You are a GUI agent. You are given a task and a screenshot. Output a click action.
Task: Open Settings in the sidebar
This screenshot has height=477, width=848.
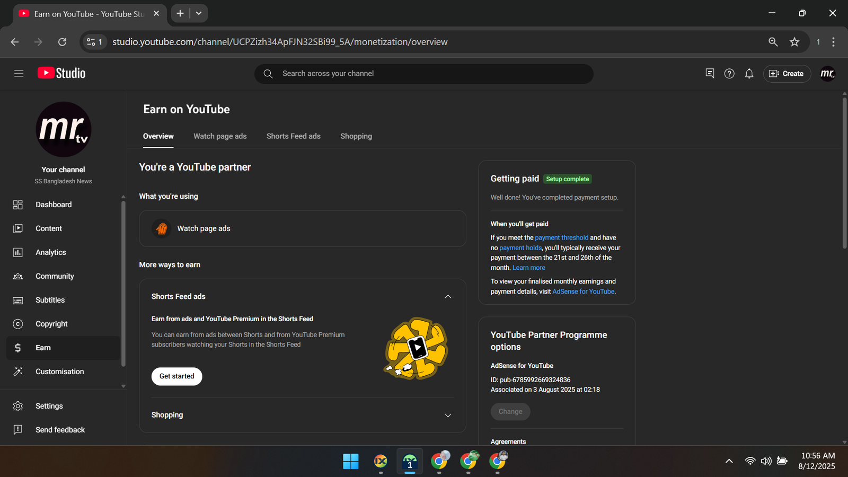click(64, 406)
